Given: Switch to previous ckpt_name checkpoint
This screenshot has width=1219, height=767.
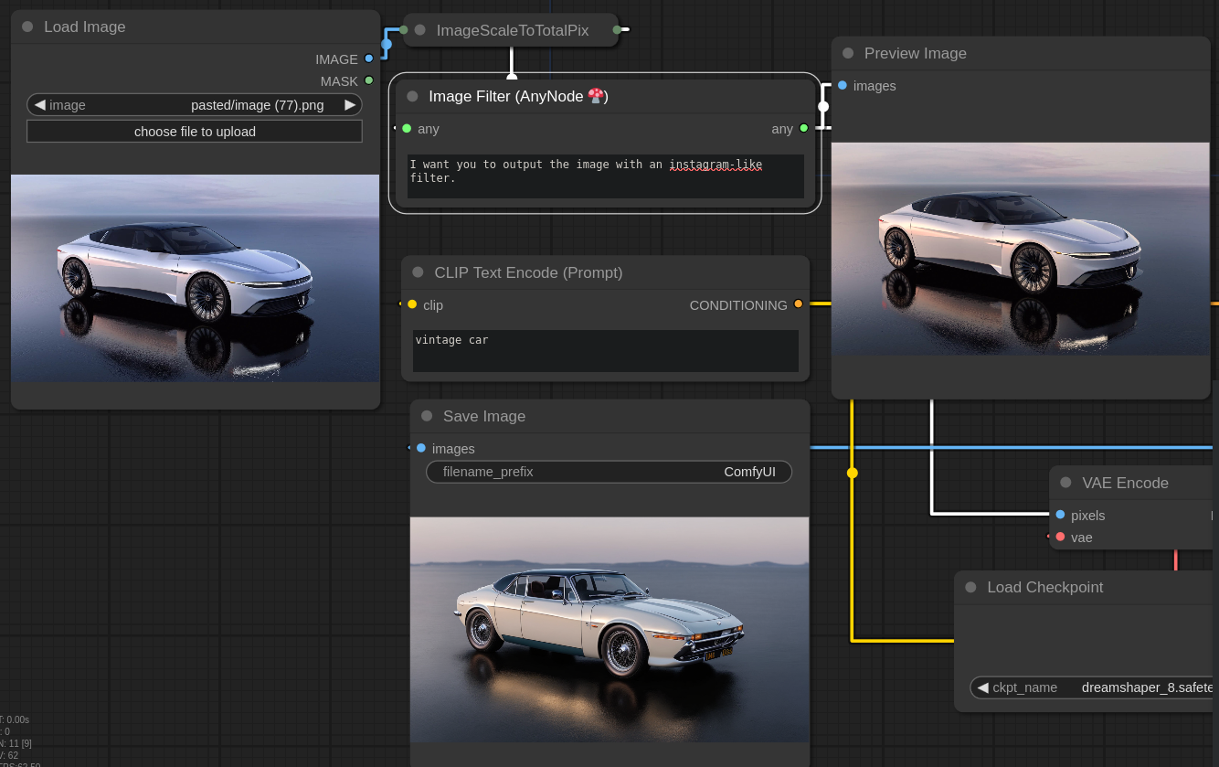Looking at the screenshot, I should click(x=982, y=687).
